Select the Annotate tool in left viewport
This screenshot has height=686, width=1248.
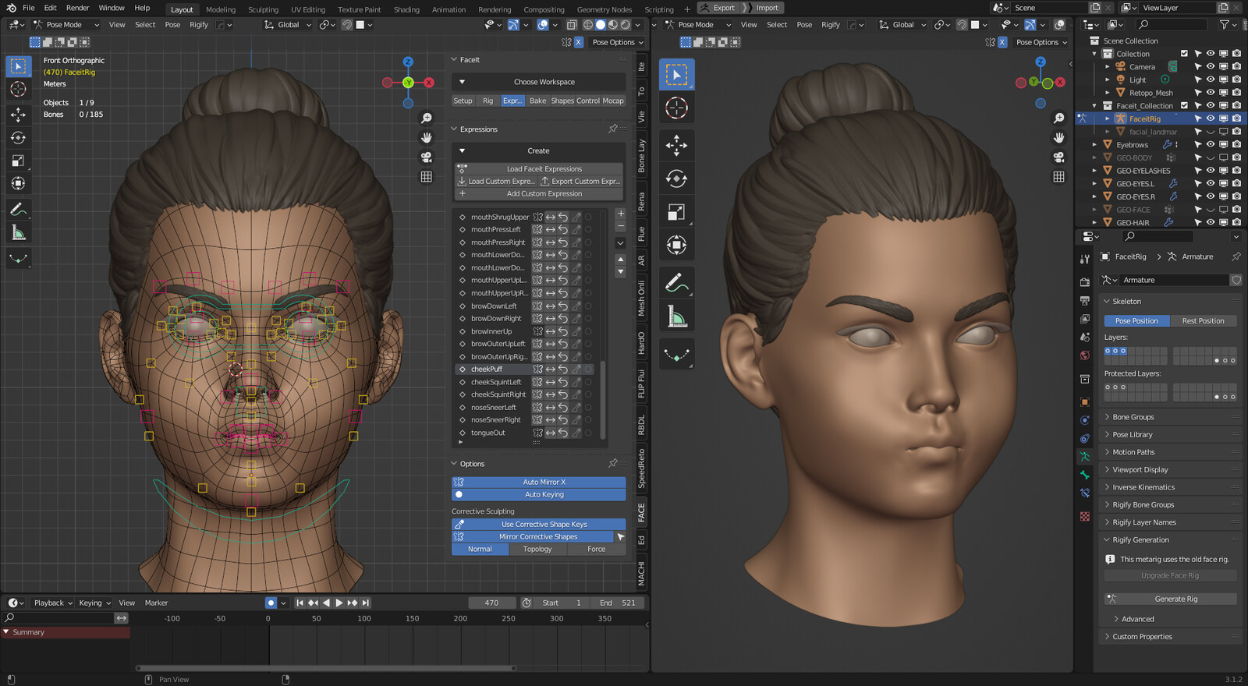(x=18, y=209)
